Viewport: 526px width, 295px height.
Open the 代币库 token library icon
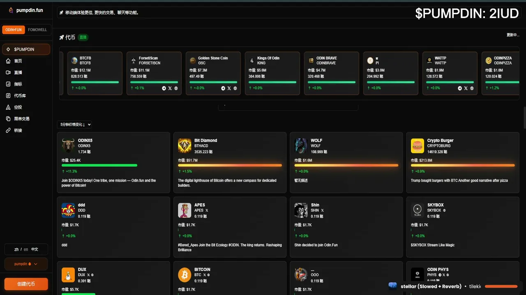[x=8, y=95]
